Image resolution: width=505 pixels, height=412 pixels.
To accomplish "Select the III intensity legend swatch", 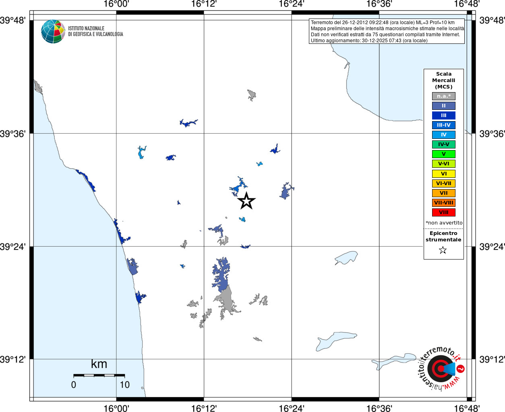I will pyautogui.click(x=444, y=115).
